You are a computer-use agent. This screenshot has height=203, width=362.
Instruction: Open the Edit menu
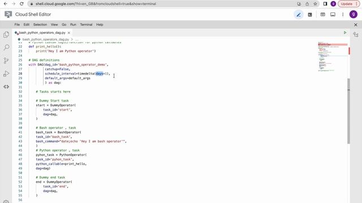[27, 24]
